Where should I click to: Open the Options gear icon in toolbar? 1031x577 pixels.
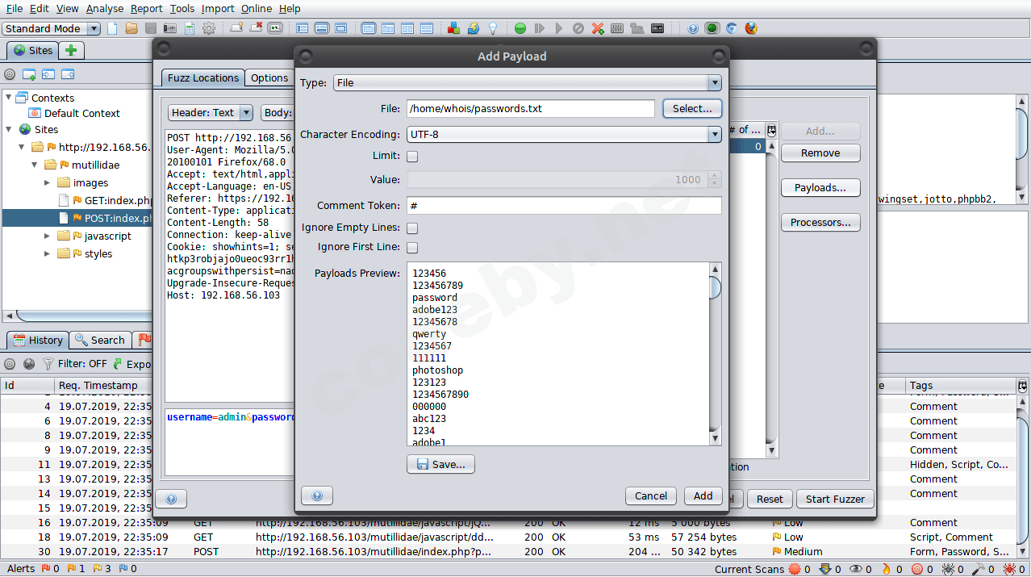click(209, 28)
